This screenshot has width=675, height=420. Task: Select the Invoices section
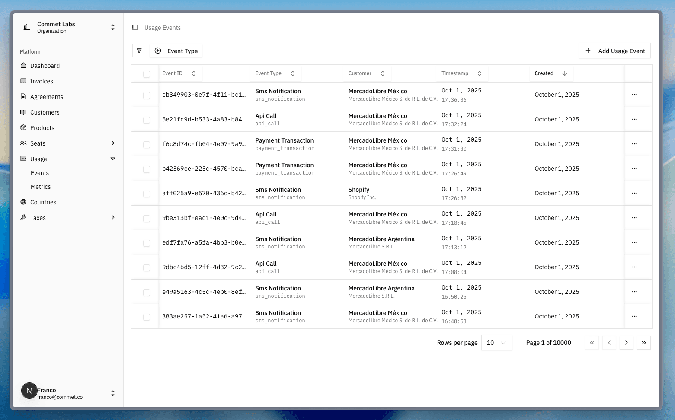(x=41, y=81)
